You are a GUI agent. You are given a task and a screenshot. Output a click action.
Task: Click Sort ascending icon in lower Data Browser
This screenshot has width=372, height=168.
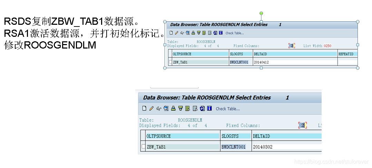[173, 108]
